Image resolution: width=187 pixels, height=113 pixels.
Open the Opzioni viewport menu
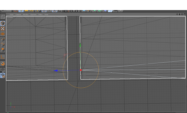pos(33,15)
